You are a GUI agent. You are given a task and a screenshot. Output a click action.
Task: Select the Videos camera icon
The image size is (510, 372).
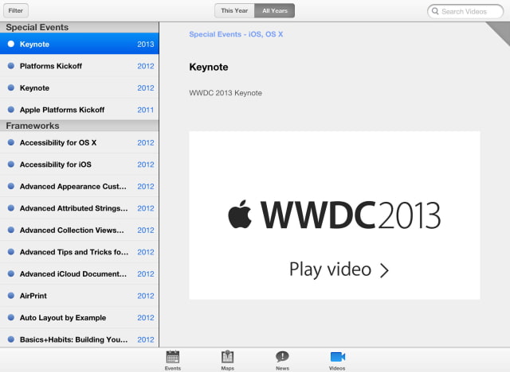pos(337,357)
